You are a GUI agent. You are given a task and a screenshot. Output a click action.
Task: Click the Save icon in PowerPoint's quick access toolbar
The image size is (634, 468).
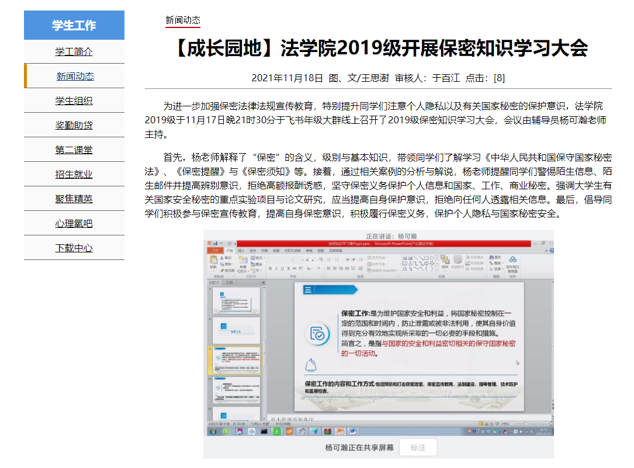point(215,243)
